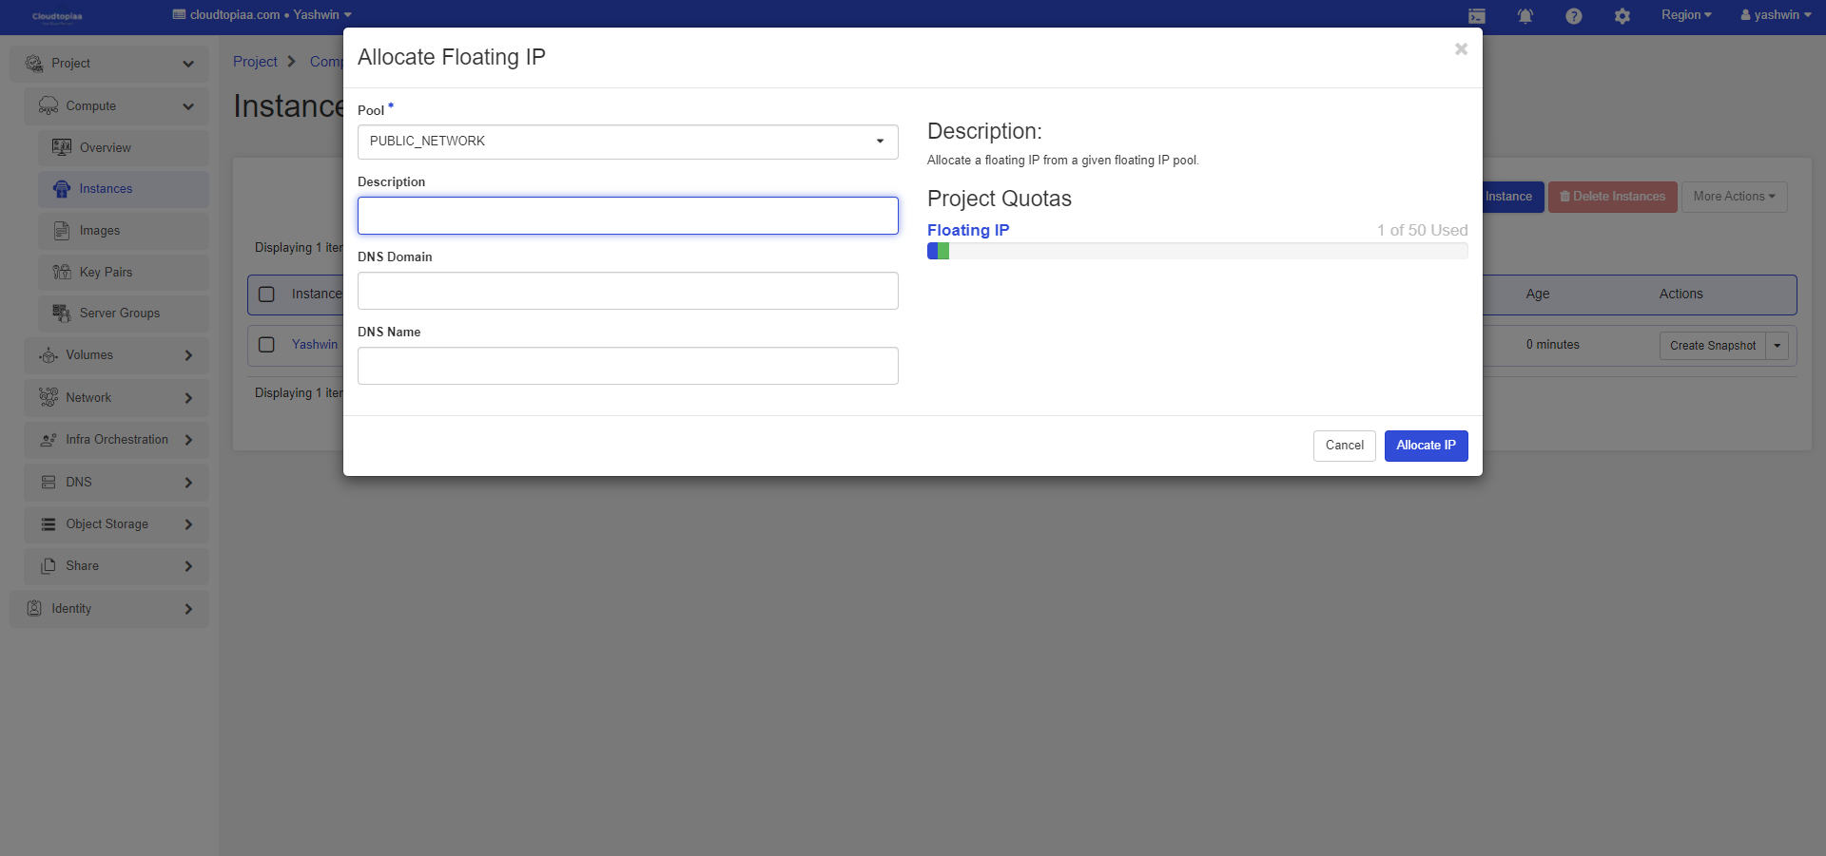Open the settings gear icon
This screenshot has height=856, width=1826.
point(1622,16)
